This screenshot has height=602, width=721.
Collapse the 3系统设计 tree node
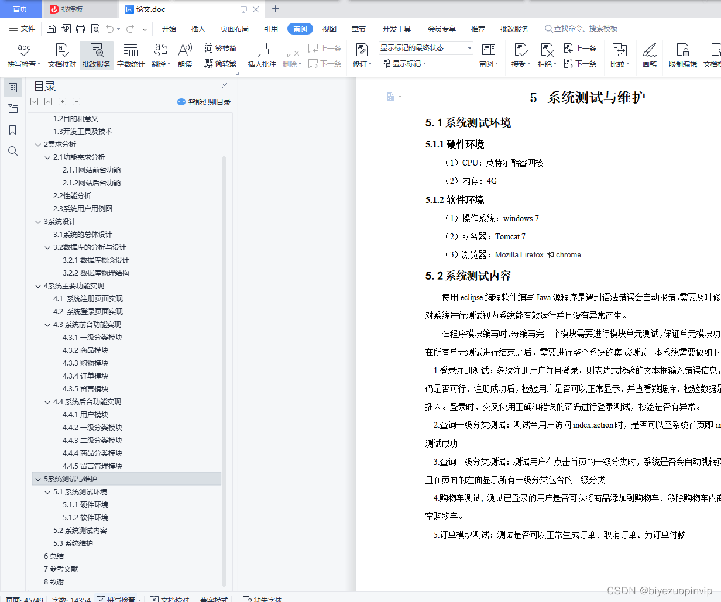tap(38, 222)
